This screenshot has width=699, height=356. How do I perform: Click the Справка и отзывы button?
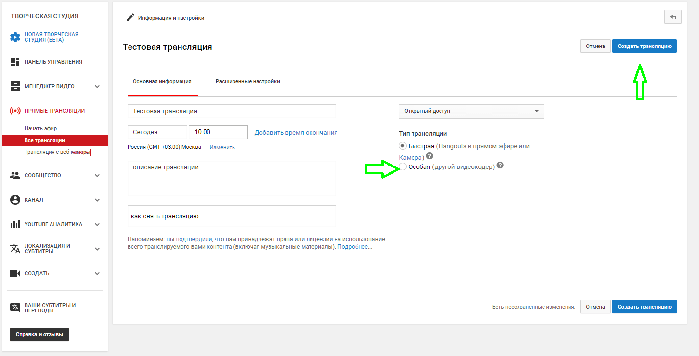[39, 335]
